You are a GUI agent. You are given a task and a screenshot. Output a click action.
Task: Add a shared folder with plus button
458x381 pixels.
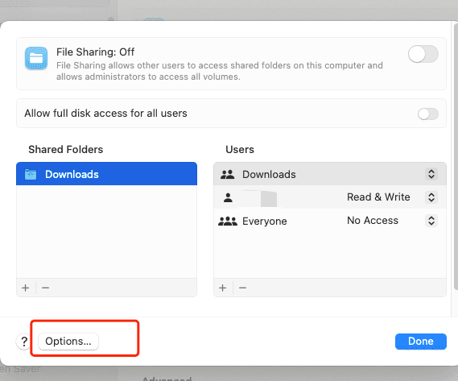point(26,288)
